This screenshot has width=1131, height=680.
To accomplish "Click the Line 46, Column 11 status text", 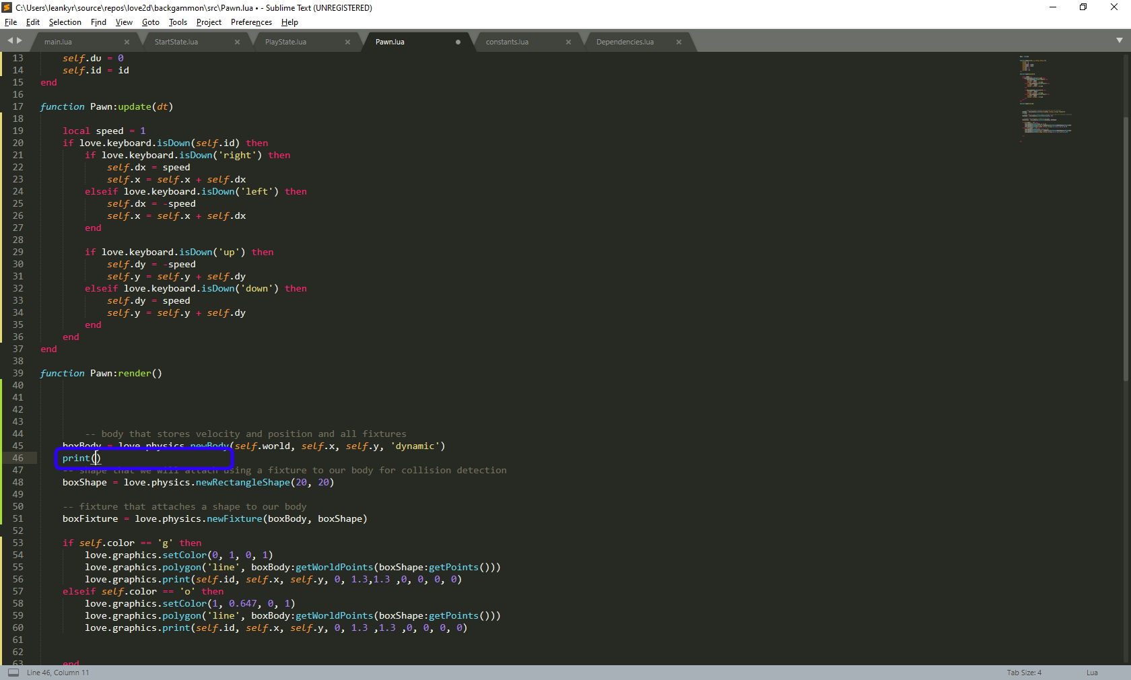I will pos(58,673).
